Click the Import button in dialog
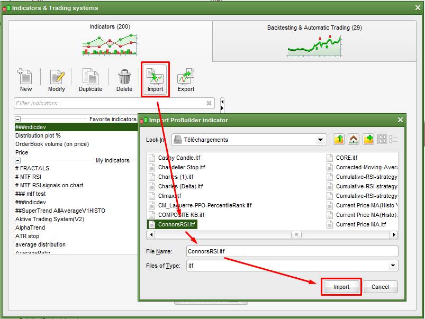The height and width of the screenshot is (319, 425). (x=341, y=287)
